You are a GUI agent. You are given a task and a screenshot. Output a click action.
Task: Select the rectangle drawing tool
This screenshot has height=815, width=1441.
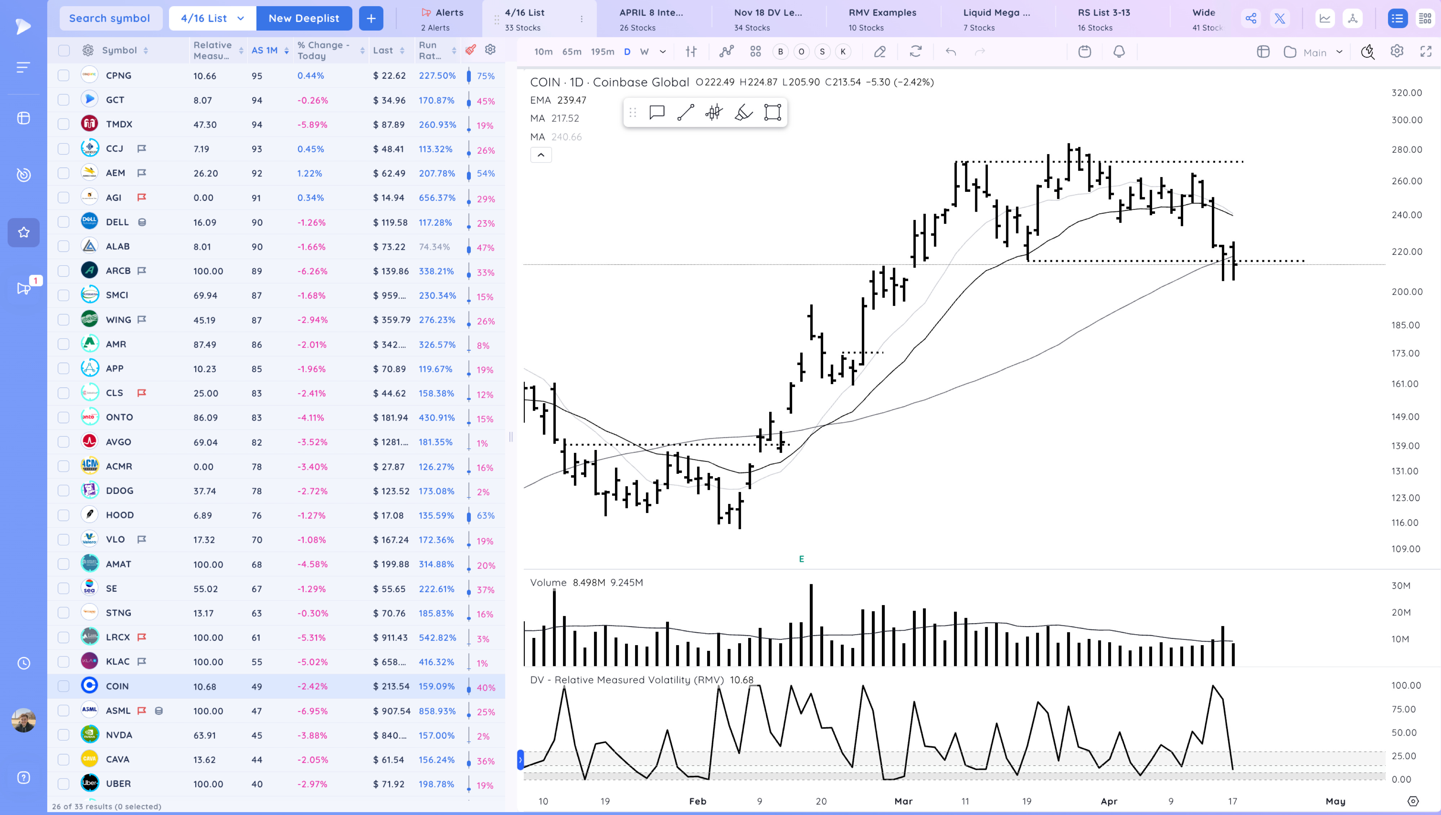pyautogui.click(x=772, y=113)
